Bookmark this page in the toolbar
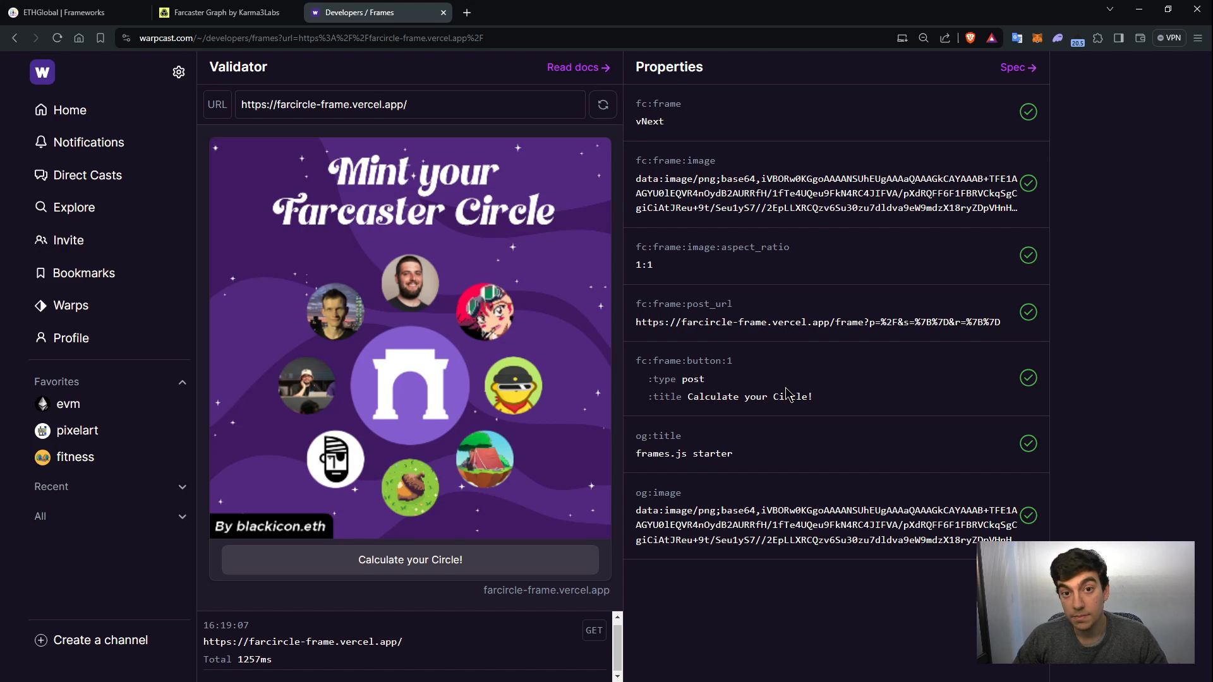This screenshot has height=682, width=1213. click(100, 38)
